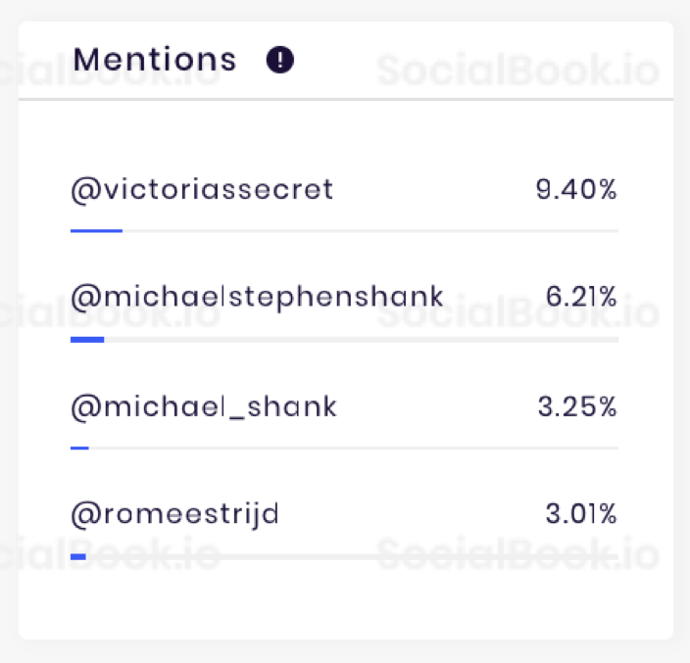
Task: Click the gray track of the @michael_shank bar
Action: [354, 448]
